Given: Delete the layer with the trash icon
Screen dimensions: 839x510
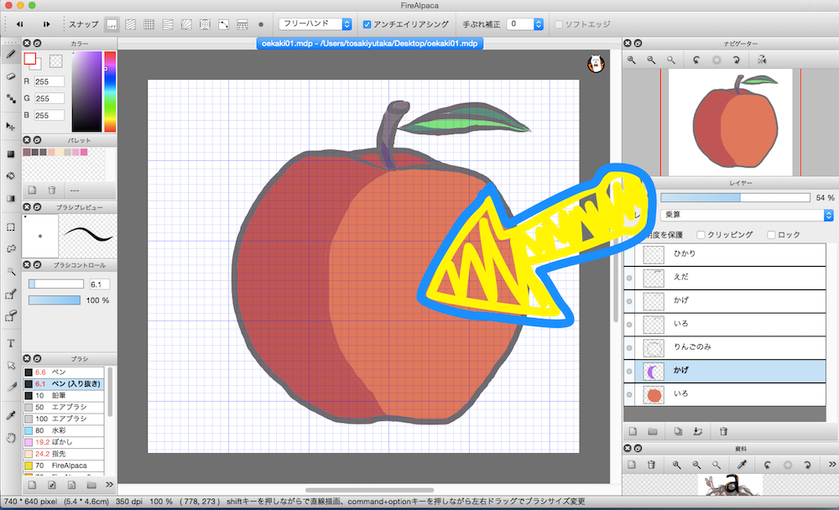Looking at the screenshot, I should pos(723,431).
